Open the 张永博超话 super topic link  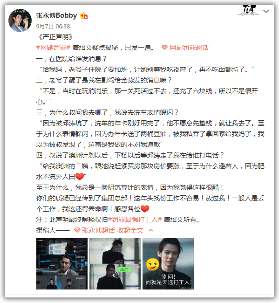98,230
